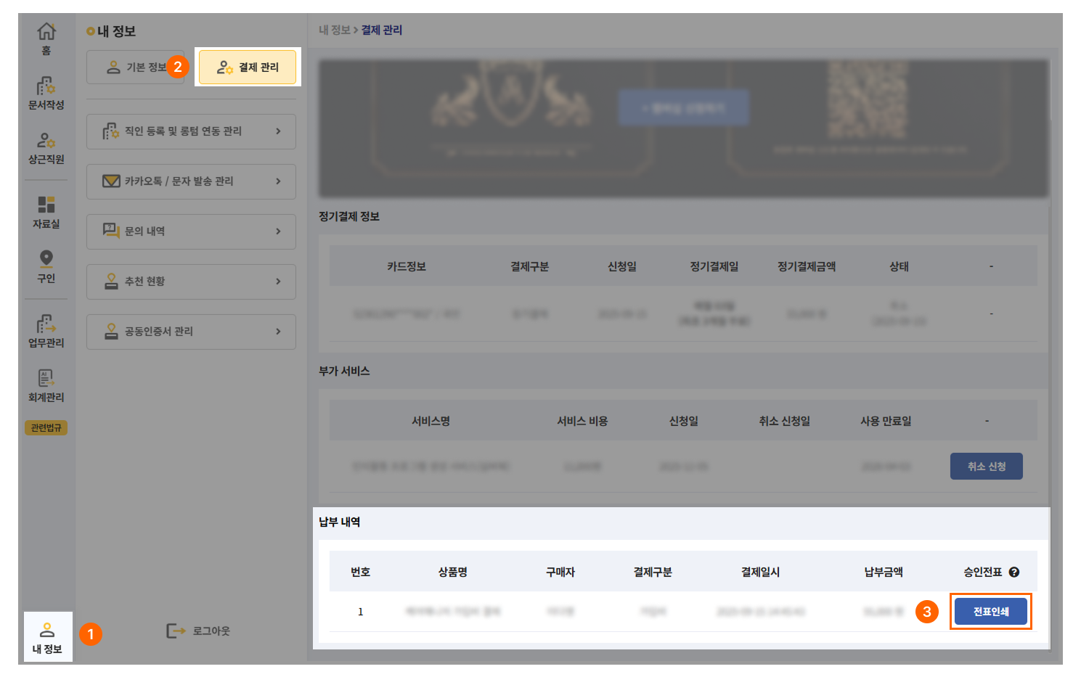The width and height of the screenshot is (1081, 677).
Task: Click the 관련법규 yellow badge
Action: coord(46,428)
